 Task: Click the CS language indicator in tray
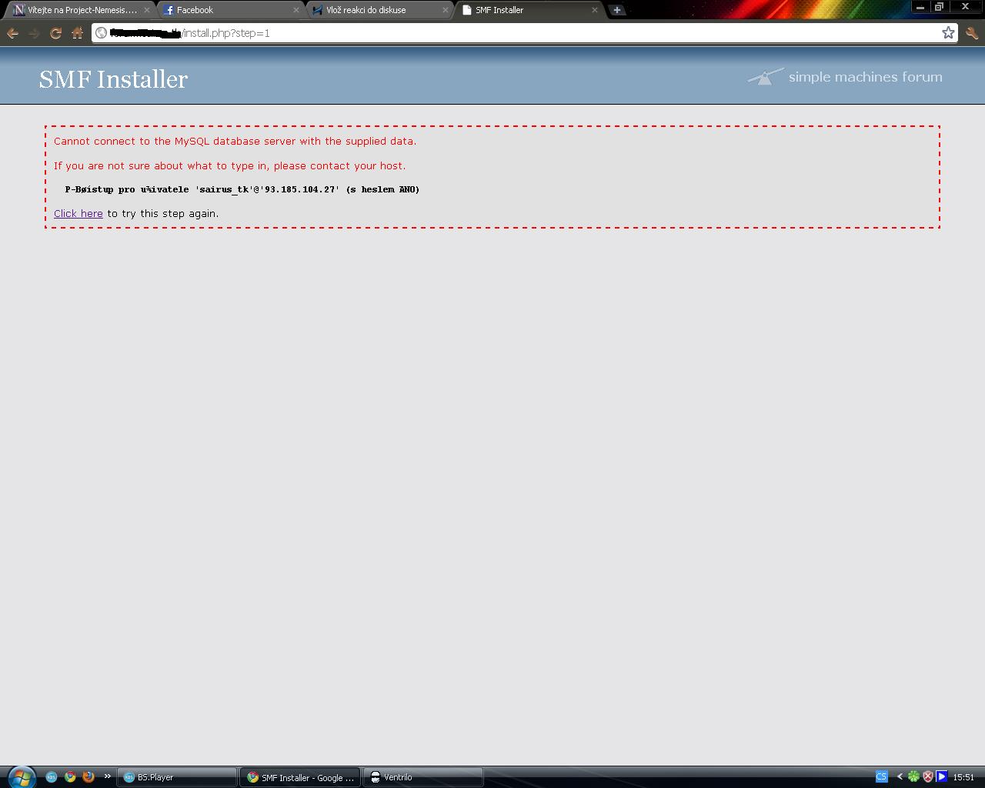[881, 776]
